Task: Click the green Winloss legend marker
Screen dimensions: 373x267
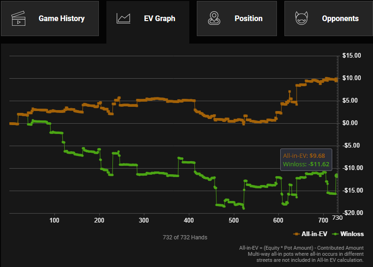Action: coord(336,234)
